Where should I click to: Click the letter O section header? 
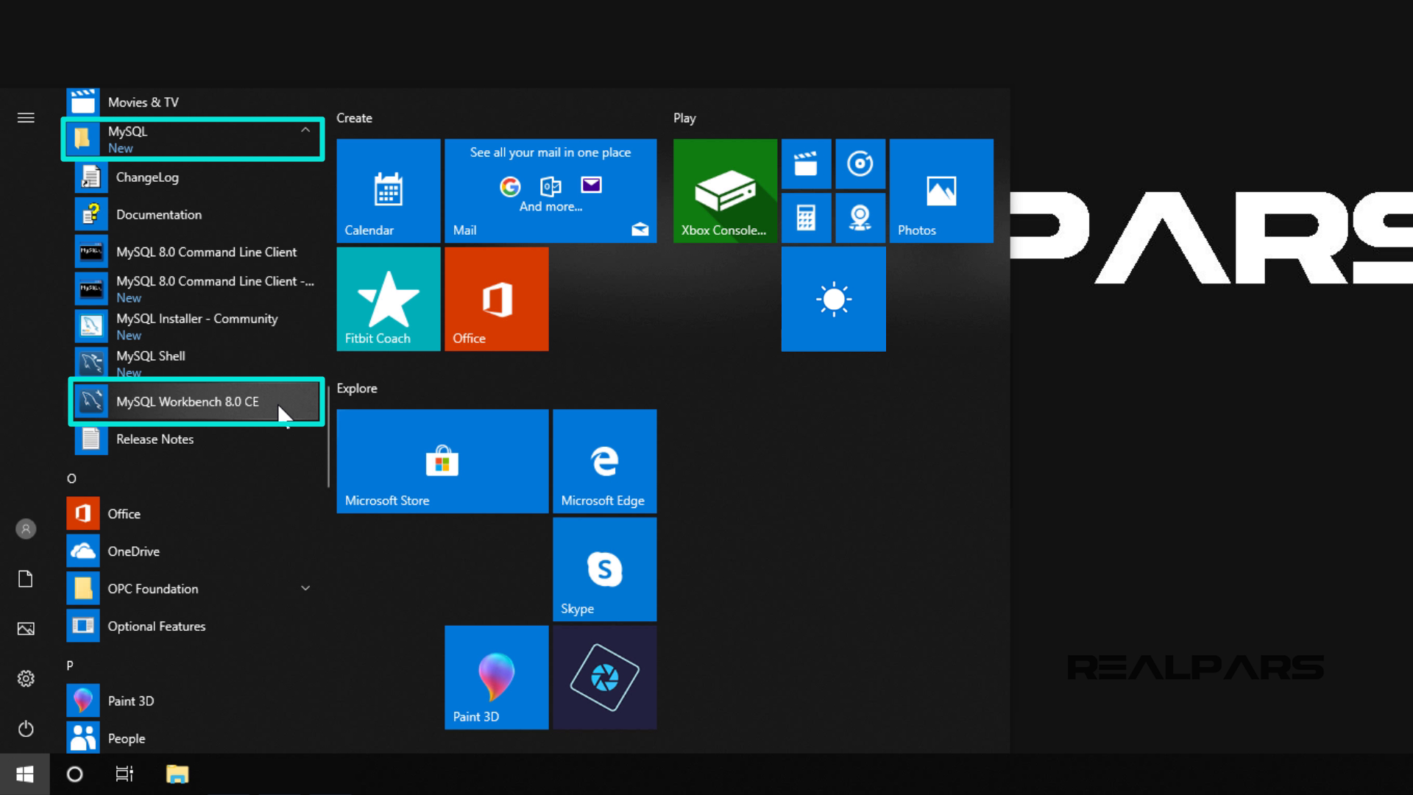[71, 478]
